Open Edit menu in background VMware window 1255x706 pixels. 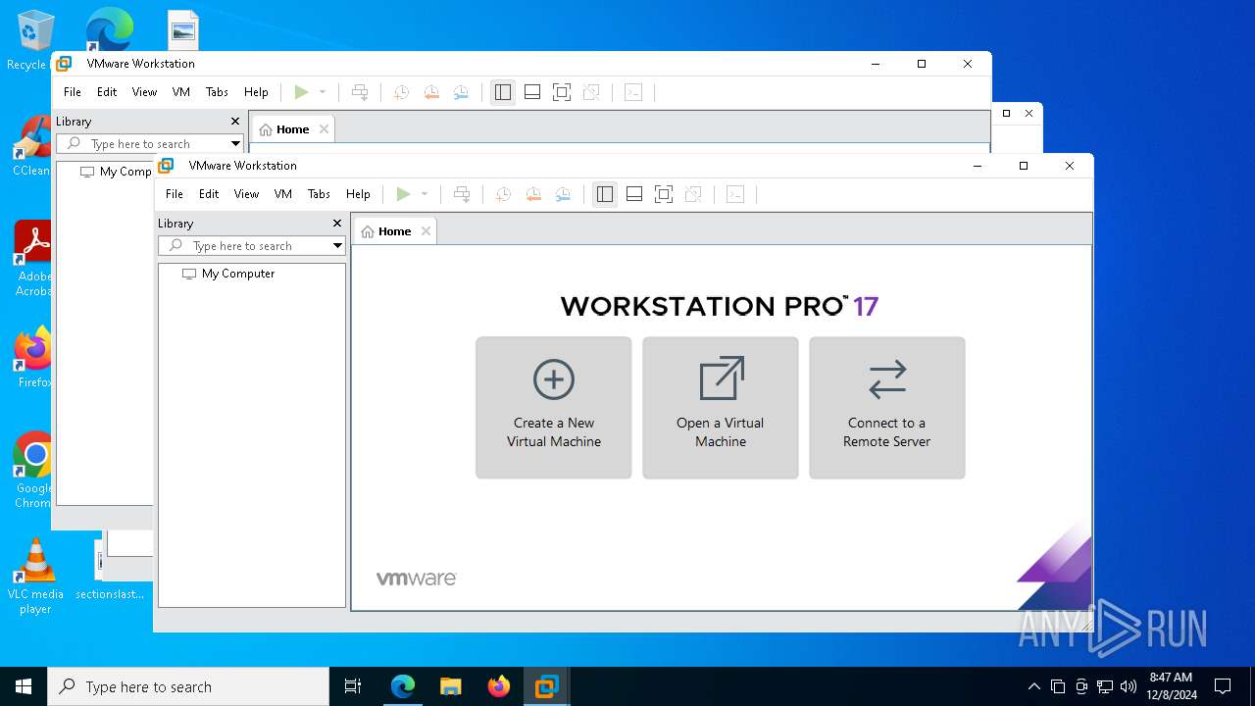point(107,92)
